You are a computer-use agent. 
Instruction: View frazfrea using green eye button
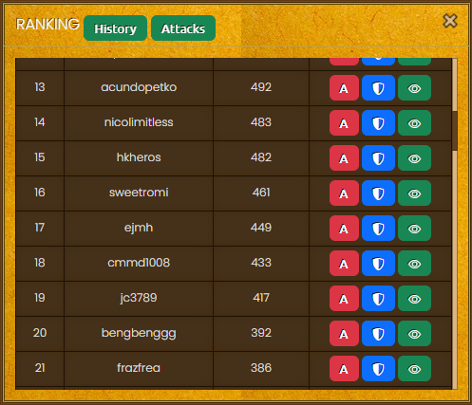pyautogui.click(x=414, y=369)
